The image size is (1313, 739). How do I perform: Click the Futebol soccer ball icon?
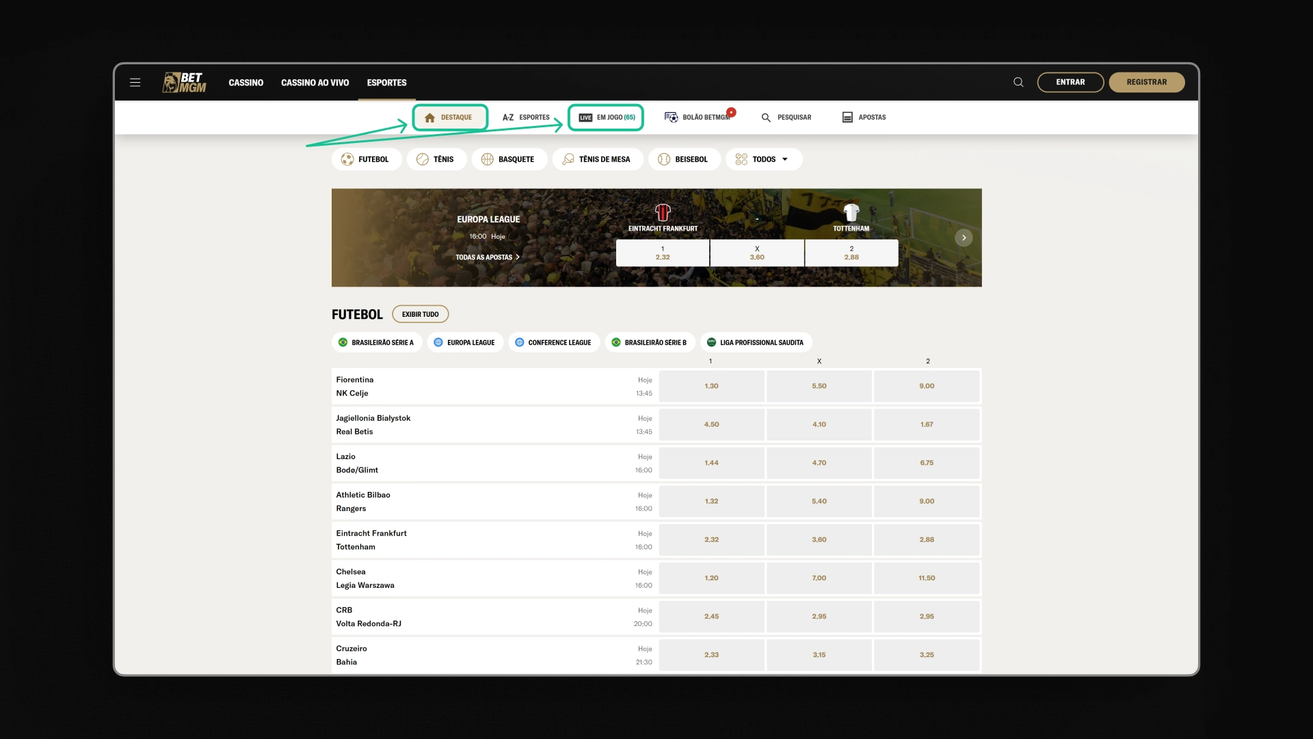pyautogui.click(x=347, y=159)
